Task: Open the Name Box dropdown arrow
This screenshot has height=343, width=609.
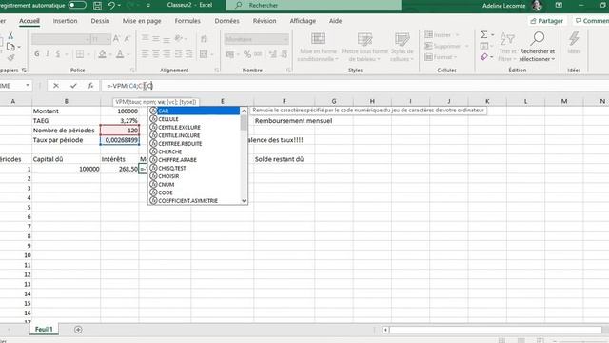Action: (28, 86)
